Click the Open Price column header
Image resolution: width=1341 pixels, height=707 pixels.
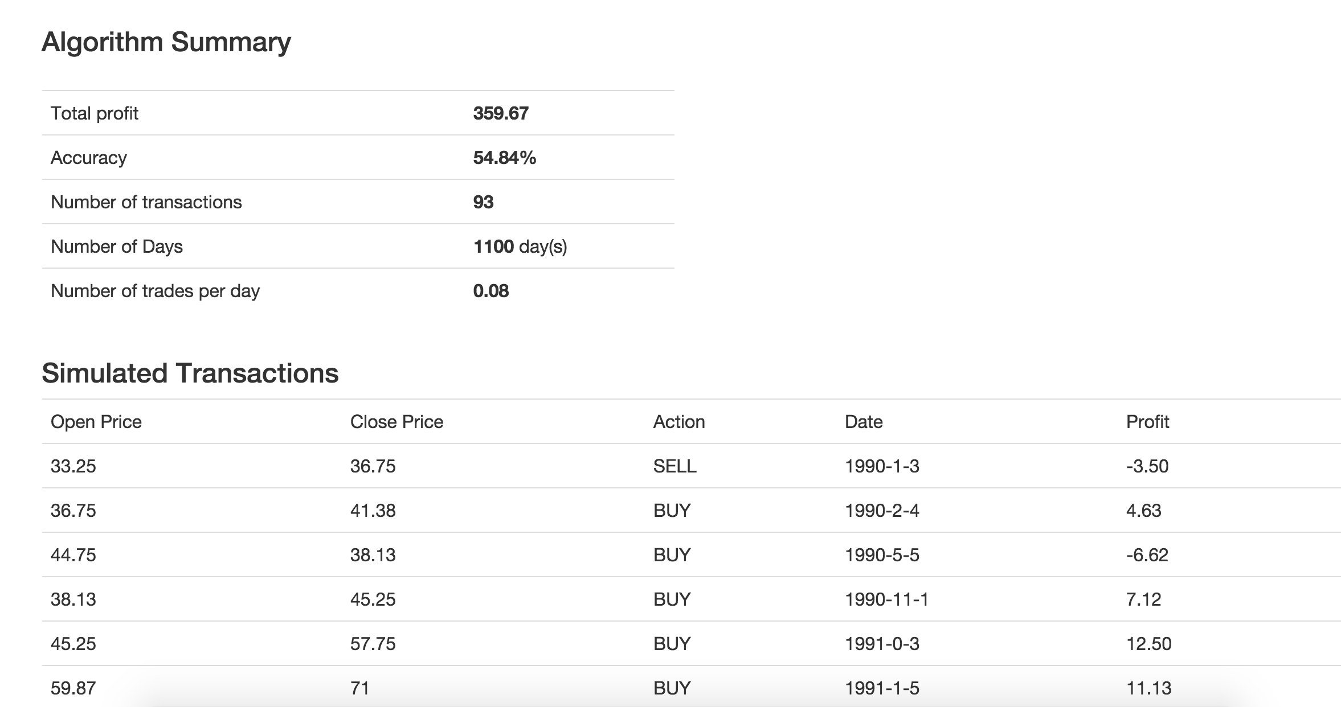pyautogui.click(x=96, y=422)
